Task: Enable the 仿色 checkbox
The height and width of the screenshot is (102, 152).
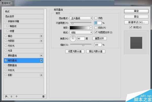Action: coord(96,18)
